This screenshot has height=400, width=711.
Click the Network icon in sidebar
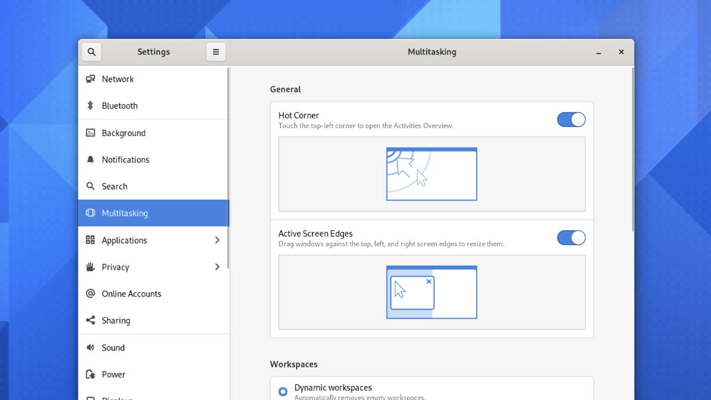(91, 79)
